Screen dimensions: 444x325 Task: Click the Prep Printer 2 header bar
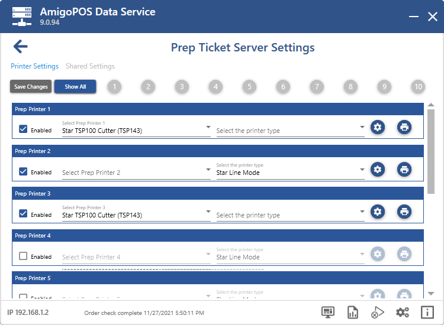(x=218, y=151)
